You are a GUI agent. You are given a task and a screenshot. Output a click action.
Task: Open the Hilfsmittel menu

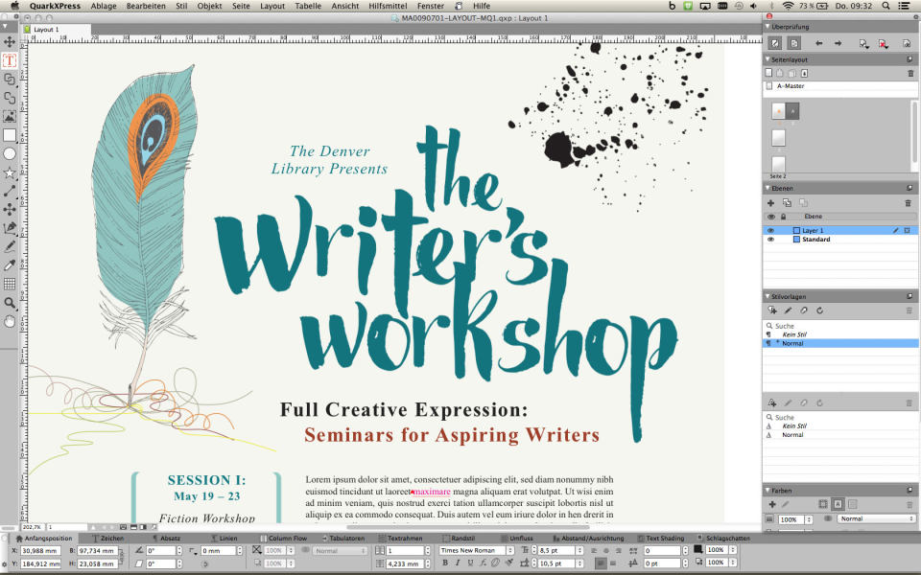pos(388,6)
